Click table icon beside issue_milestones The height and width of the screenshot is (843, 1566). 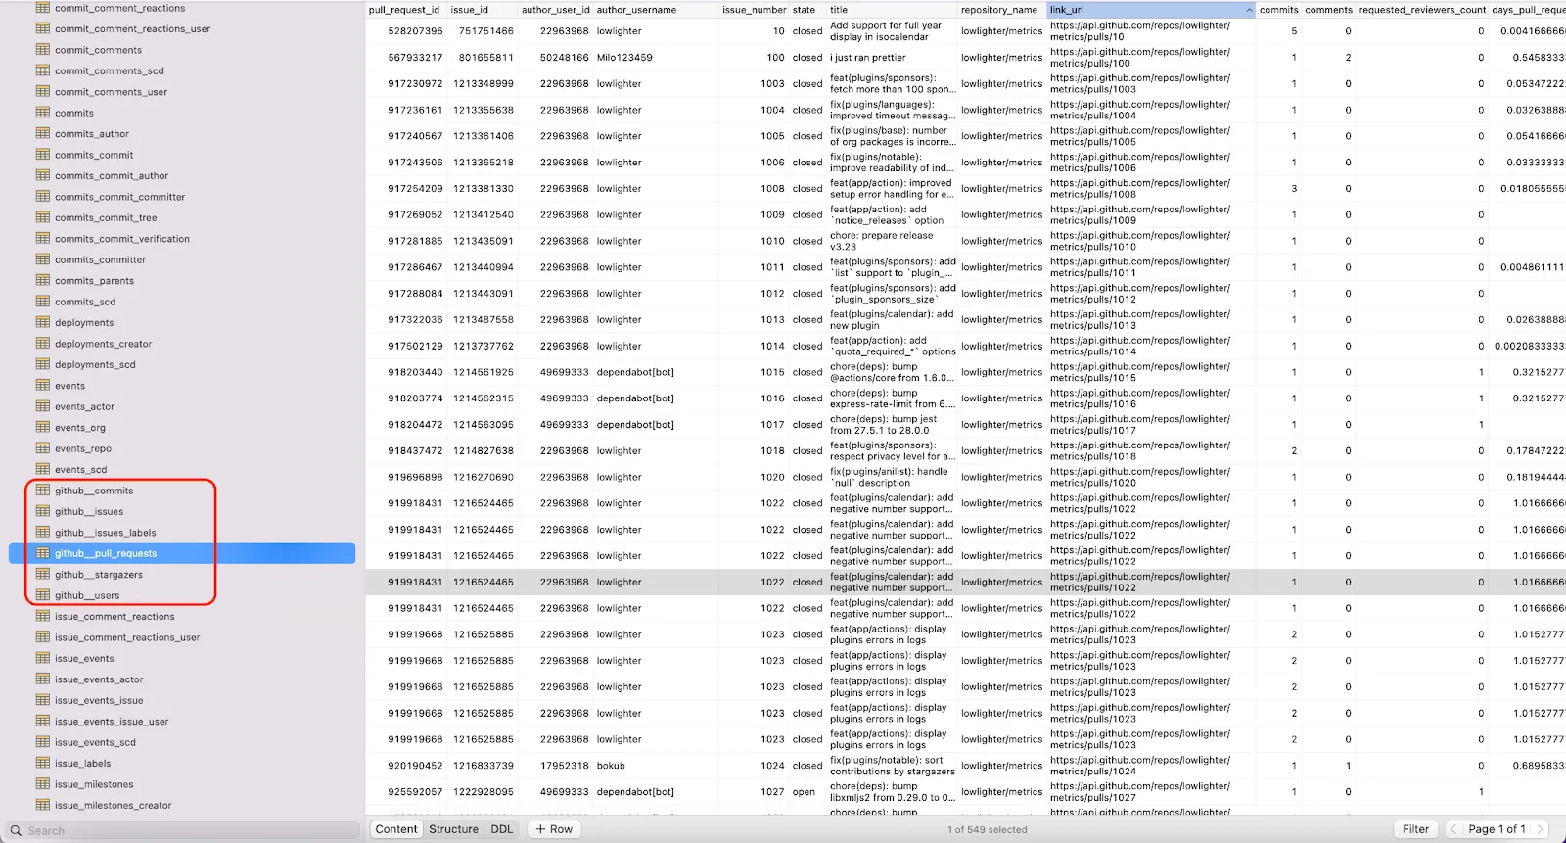43,784
